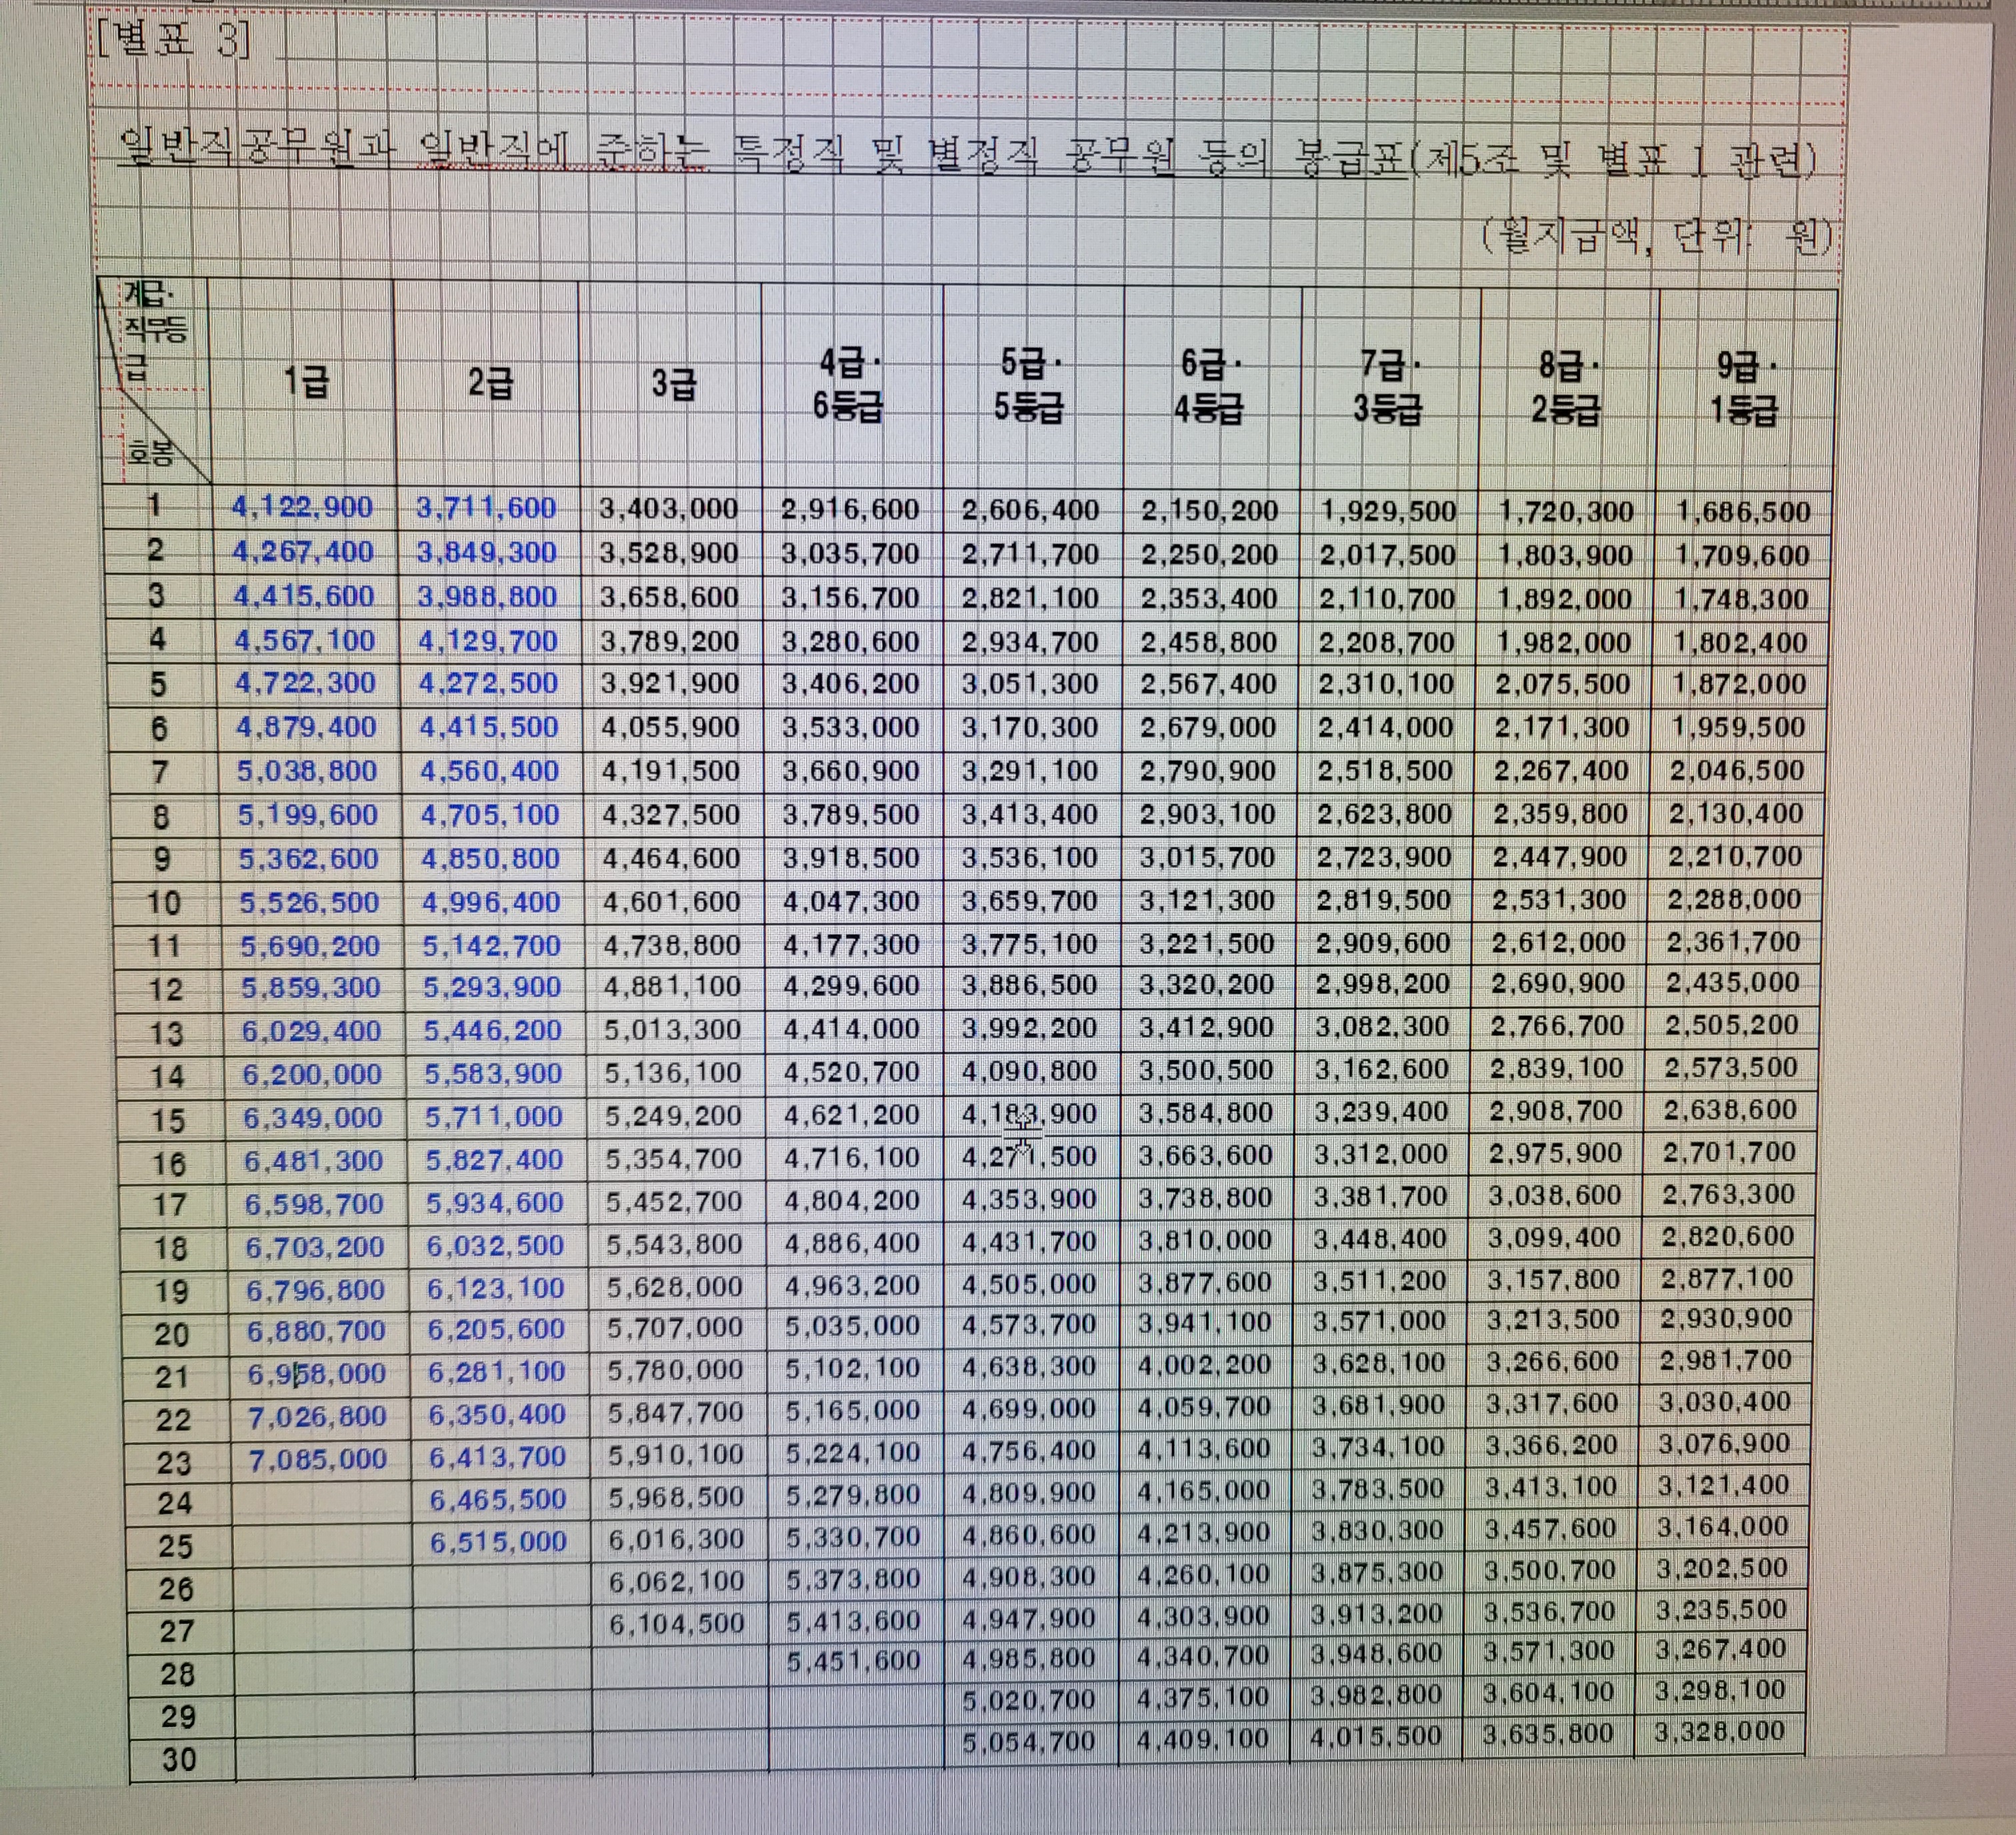Select the cell with 5,451,600
Viewport: 2016px width, 1835px height.
pyautogui.click(x=853, y=1660)
